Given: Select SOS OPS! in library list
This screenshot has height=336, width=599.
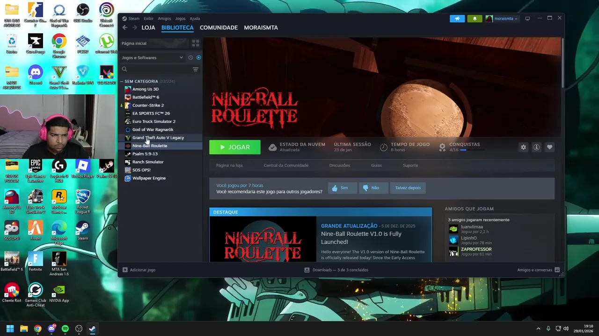Looking at the screenshot, I should pos(161,170).
